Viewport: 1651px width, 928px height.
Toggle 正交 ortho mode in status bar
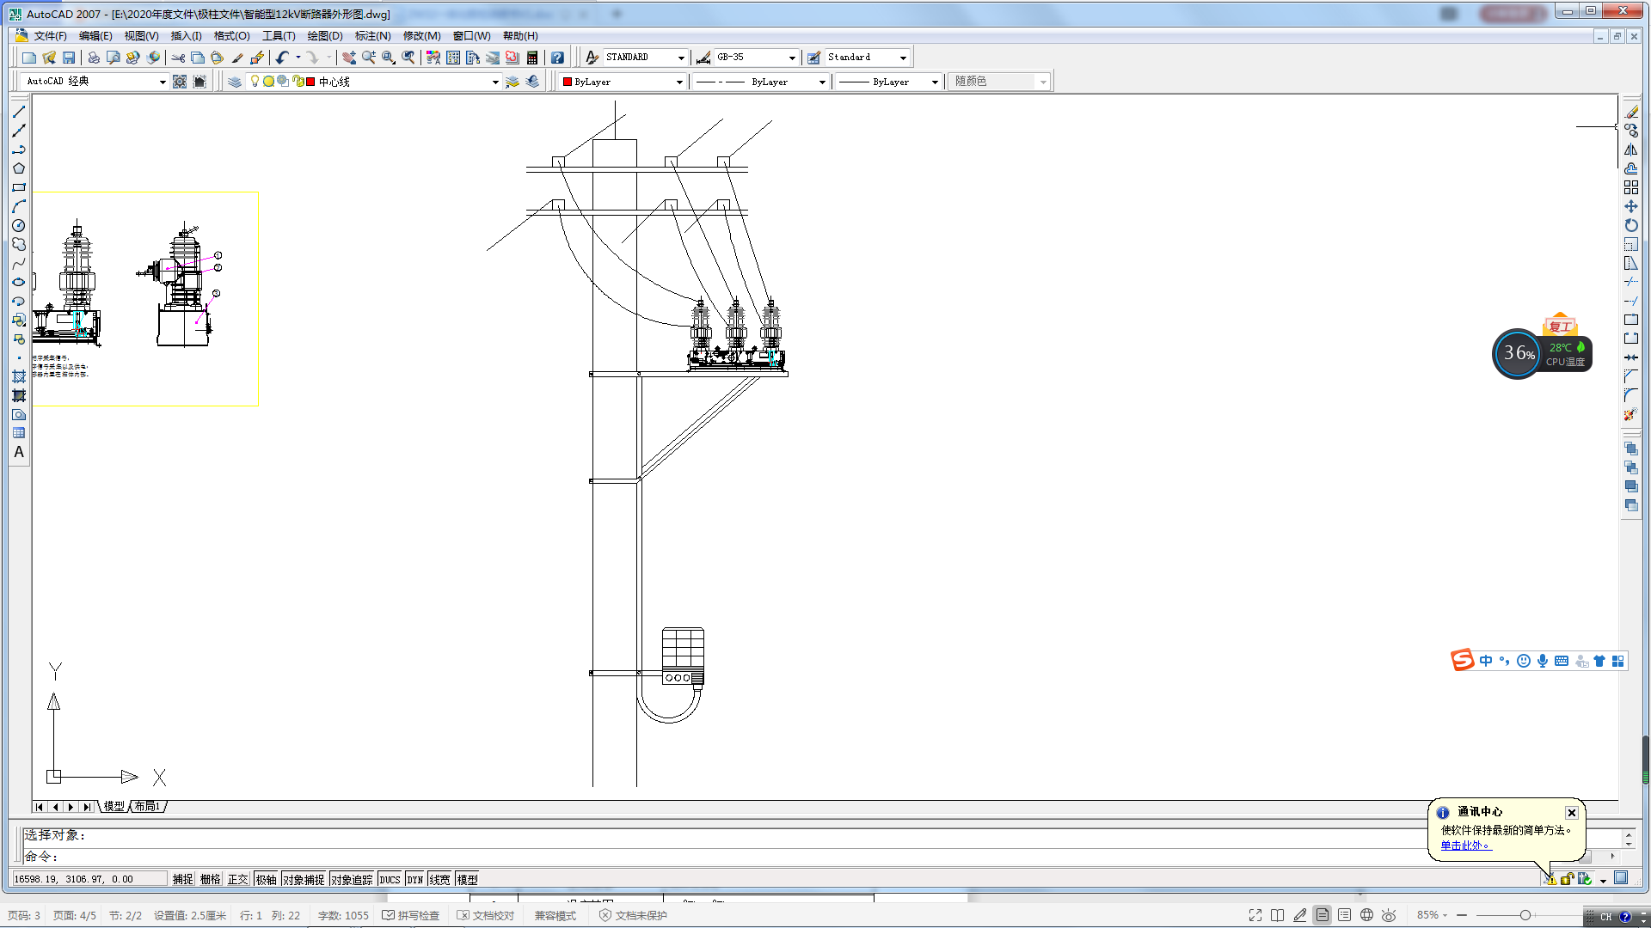(x=237, y=879)
